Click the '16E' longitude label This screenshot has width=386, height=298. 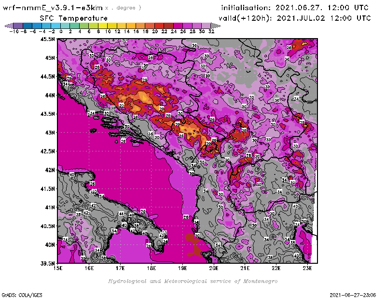[89, 268]
